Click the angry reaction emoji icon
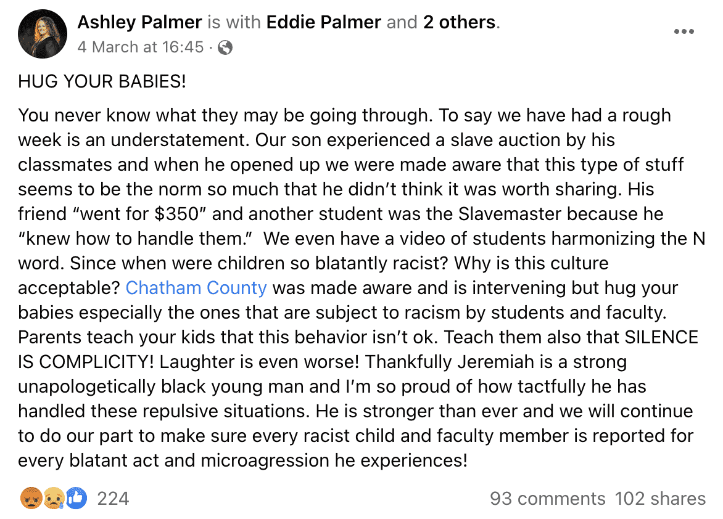The image size is (723, 519). [30, 498]
